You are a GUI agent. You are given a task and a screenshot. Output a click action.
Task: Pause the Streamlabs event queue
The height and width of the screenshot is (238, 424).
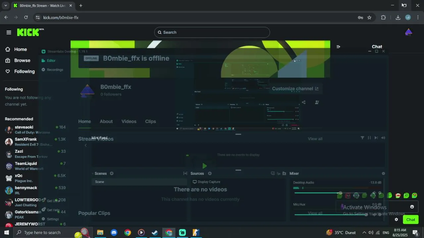[369, 138]
